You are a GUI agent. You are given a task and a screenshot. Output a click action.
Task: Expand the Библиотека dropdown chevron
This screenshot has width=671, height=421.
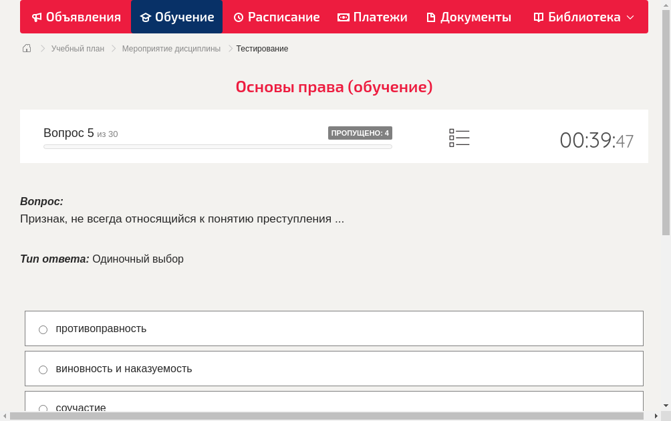631,17
